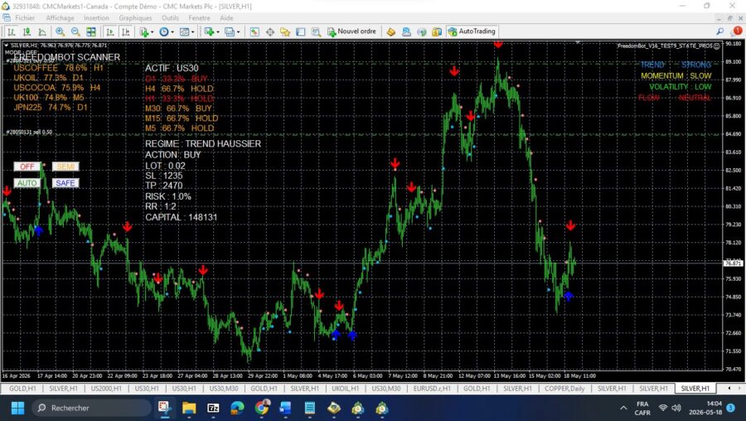The width and height of the screenshot is (746, 421).
Task: Switch bot mode to OFF
Action: (x=27, y=167)
